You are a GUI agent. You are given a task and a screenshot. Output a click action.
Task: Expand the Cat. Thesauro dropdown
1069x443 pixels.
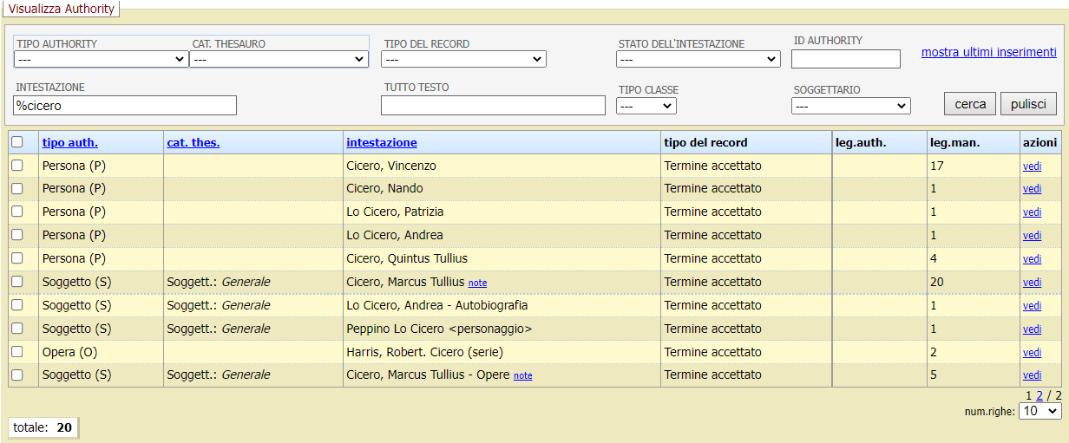pyautogui.click(x=279, y=60)
